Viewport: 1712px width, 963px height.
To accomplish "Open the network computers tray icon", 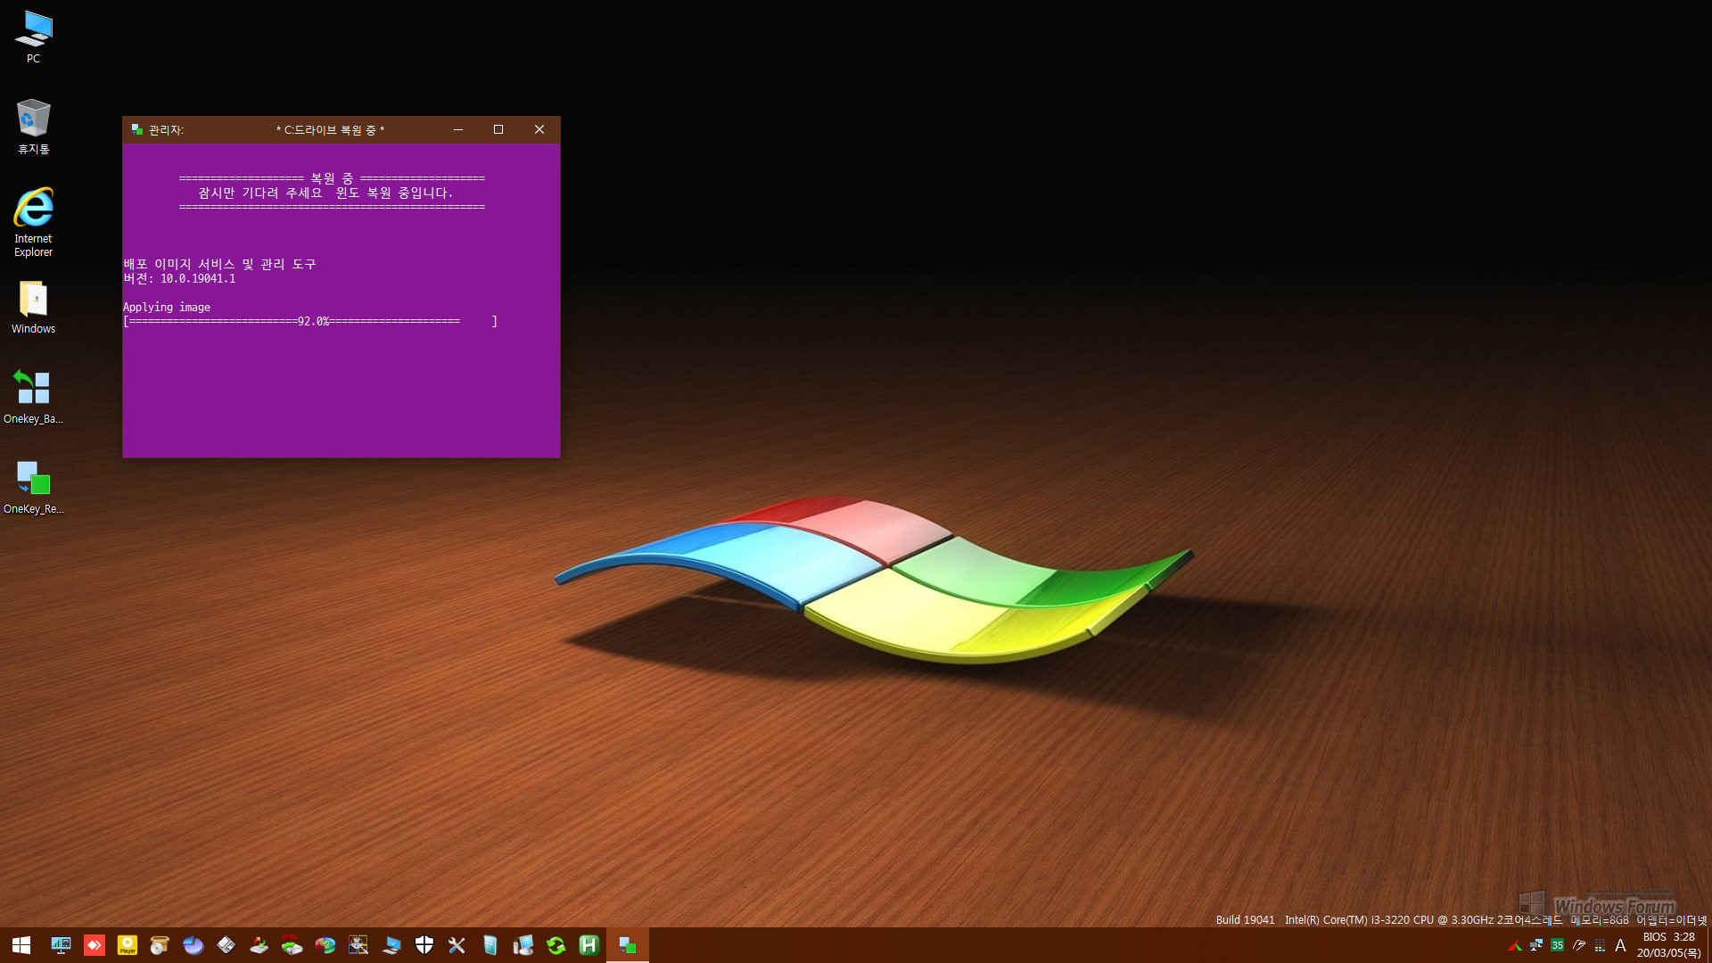I will coord(1536,945).
